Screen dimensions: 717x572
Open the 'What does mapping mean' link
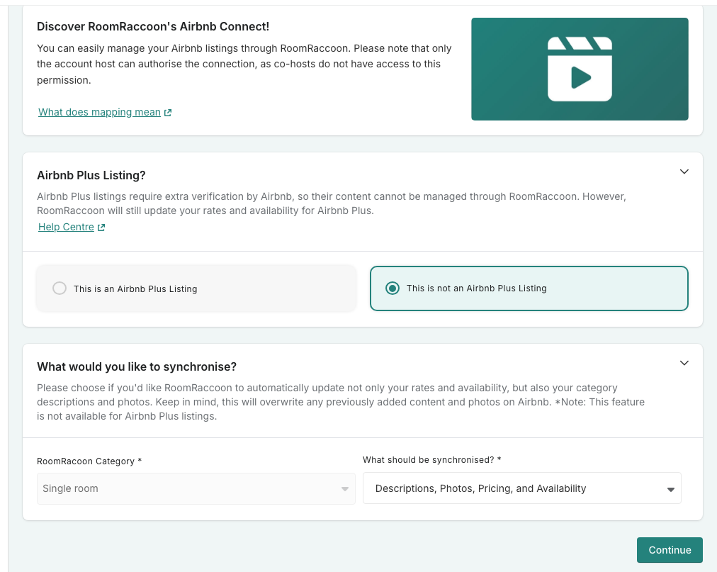(x=99, y=112)
